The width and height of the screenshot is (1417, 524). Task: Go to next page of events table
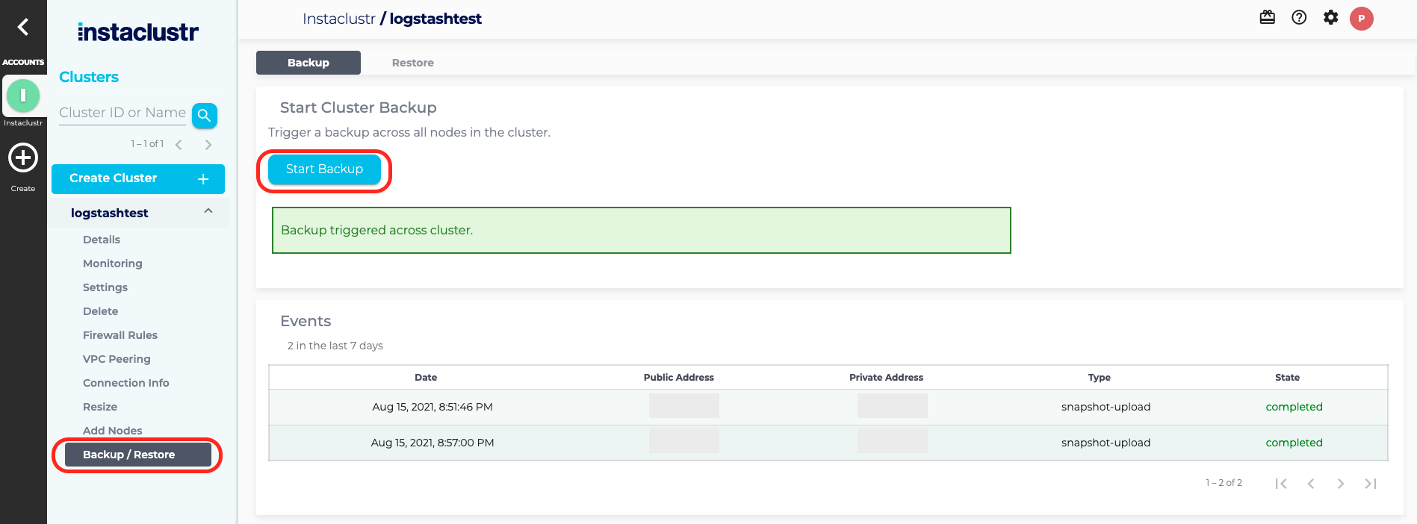1340,484
